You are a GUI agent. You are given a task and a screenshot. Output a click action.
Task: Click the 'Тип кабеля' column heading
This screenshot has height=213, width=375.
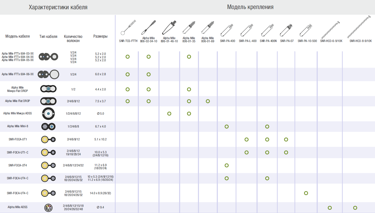(49, 37)
